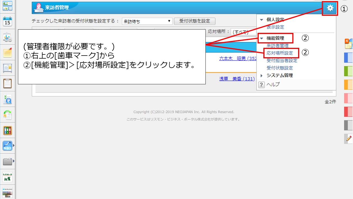Viewport: 353px width, 199px height.
Task: Click the NEOJAPAN copyright text
Action: [184, 112]
